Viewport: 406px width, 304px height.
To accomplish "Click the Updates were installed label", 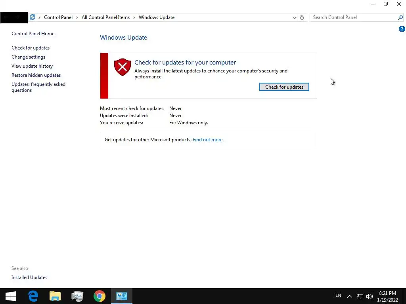I will 124,116.
